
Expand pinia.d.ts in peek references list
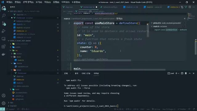coord(152,23)
